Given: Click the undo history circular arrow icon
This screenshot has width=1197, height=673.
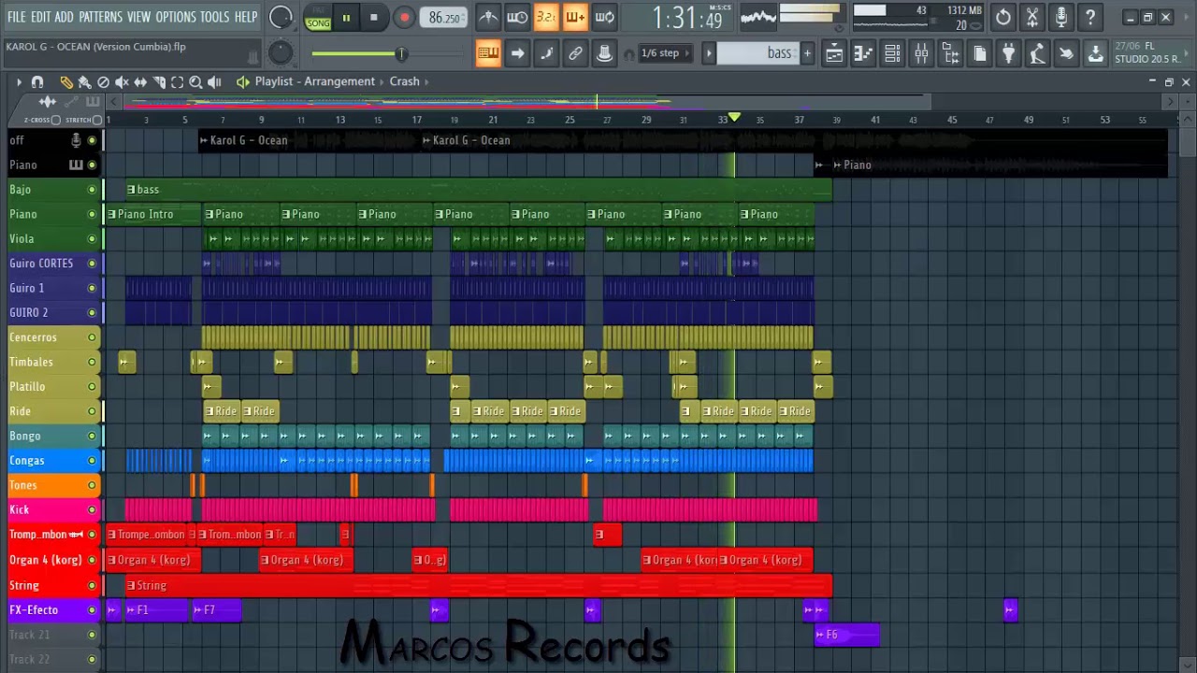Looking at the screenshot, I should tap(1002, 17).
